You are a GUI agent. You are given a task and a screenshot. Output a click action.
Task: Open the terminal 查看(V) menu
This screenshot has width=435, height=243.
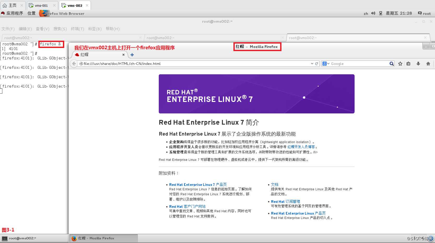43,29
